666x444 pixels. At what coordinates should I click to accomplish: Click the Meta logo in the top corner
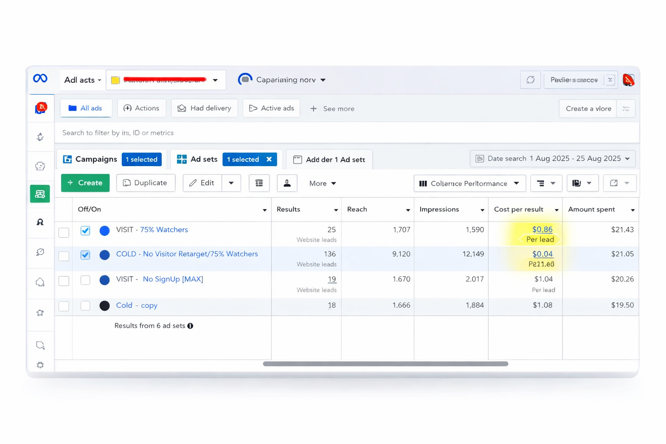[40, 78]
